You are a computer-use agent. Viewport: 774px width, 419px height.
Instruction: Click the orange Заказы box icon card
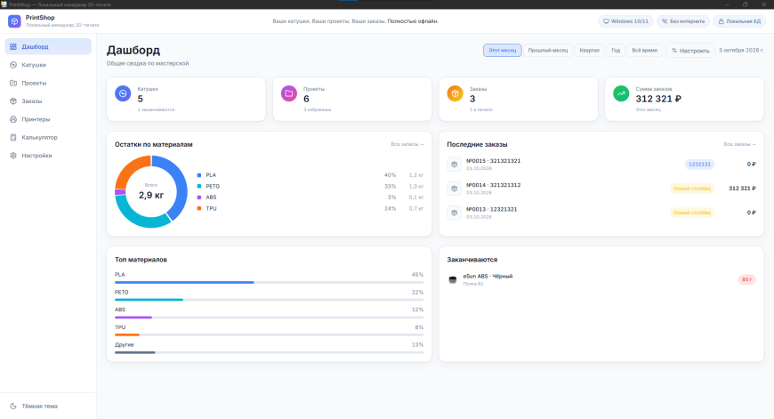click(455, 93)
